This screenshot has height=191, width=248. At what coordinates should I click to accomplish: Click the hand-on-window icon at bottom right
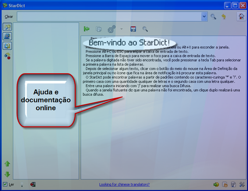point(225,184)
